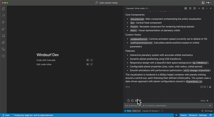Give thumbs up to the Cascade response

click(205, 87)
